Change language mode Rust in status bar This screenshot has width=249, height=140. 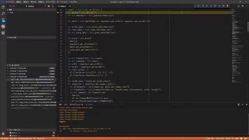[237, 138]
